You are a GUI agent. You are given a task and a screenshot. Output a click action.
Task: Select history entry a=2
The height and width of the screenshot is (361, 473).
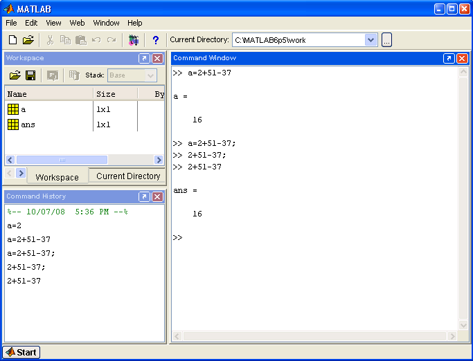[x=14, y=225]
